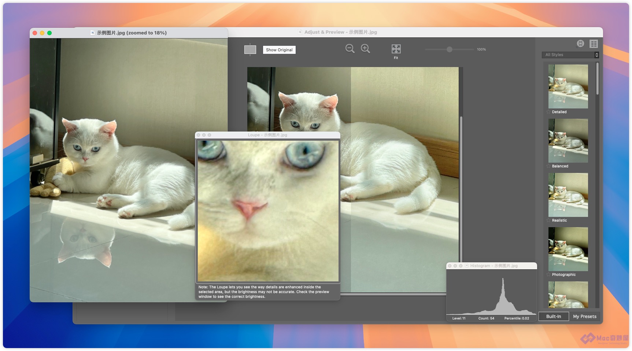
Task: Favorite the Realistic preset star
Action: click(548, 220)
